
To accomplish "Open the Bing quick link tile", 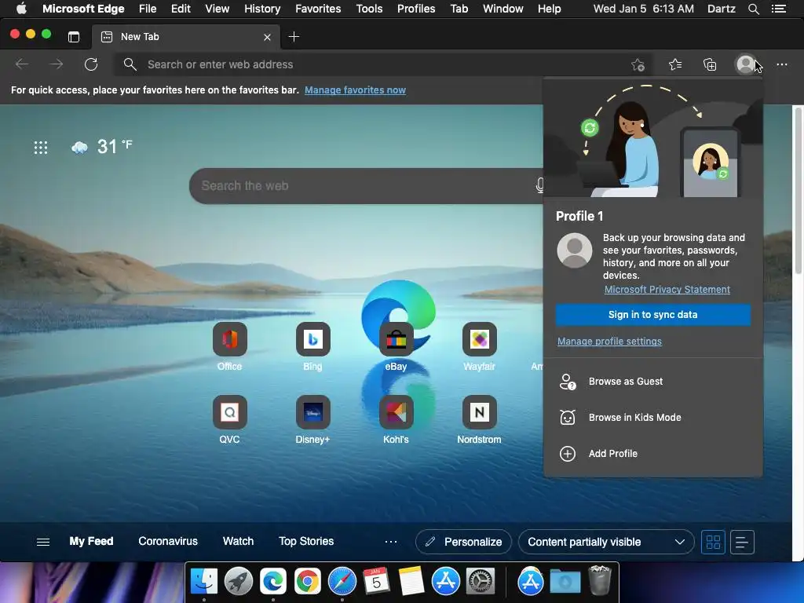I will (312, 339).
